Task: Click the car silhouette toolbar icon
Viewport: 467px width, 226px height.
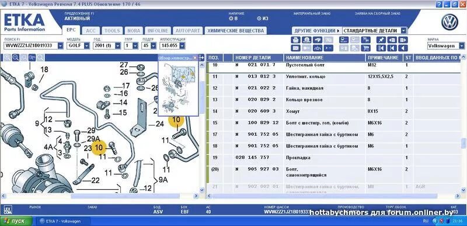Action: pyautogui.click(x=318, y=48)
